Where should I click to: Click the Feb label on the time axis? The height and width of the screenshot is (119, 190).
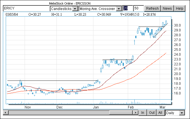tap(131, 107)
